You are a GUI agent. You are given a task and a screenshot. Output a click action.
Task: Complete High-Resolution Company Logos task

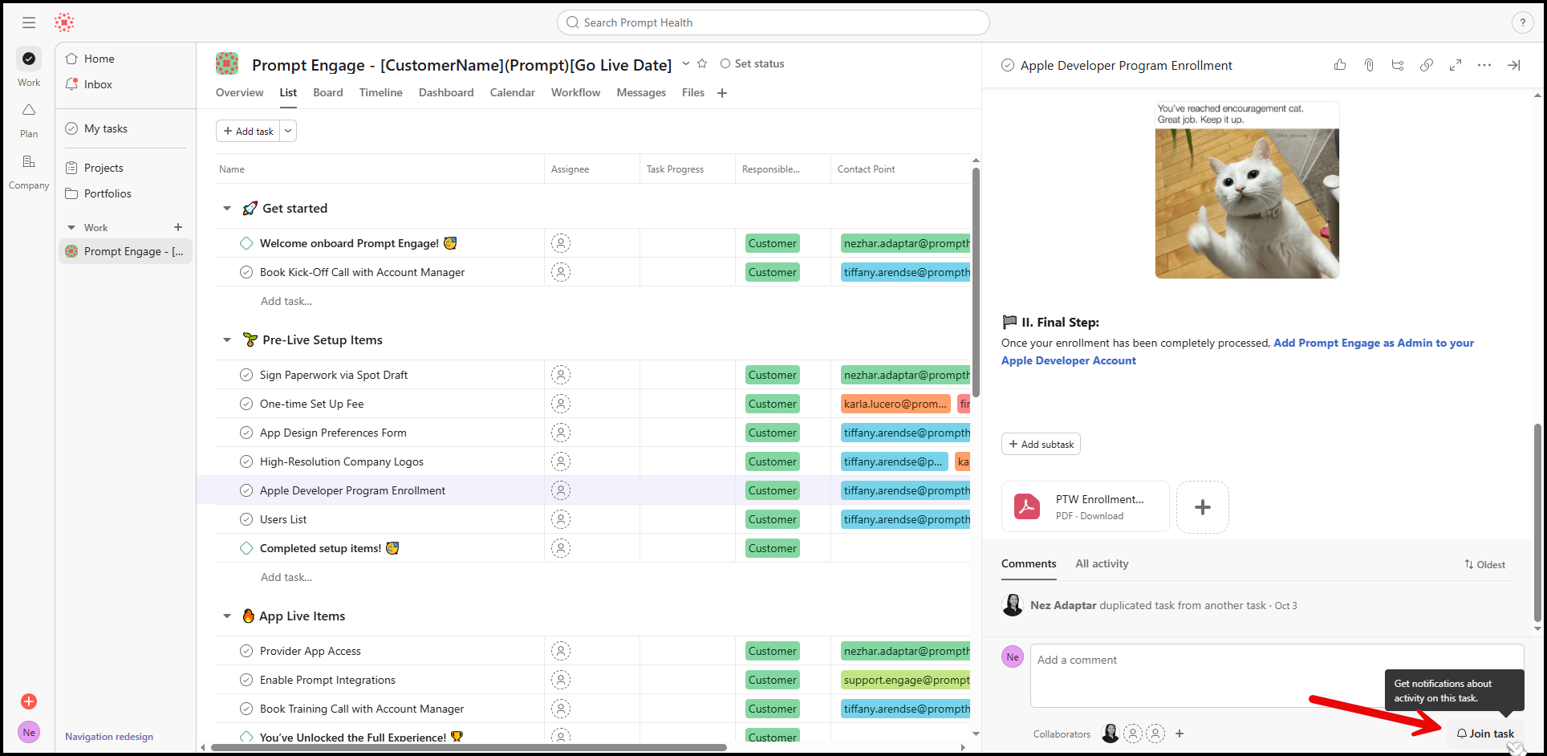tap(246, 461)
